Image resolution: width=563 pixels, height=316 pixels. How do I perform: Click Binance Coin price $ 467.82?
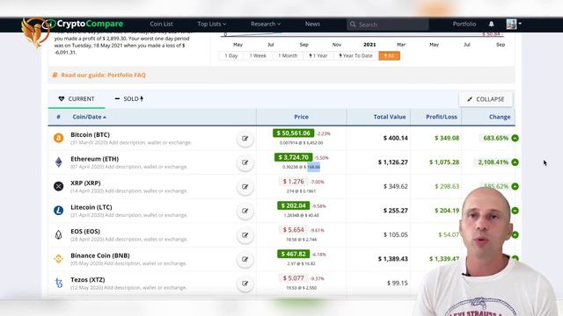point(293,254)
